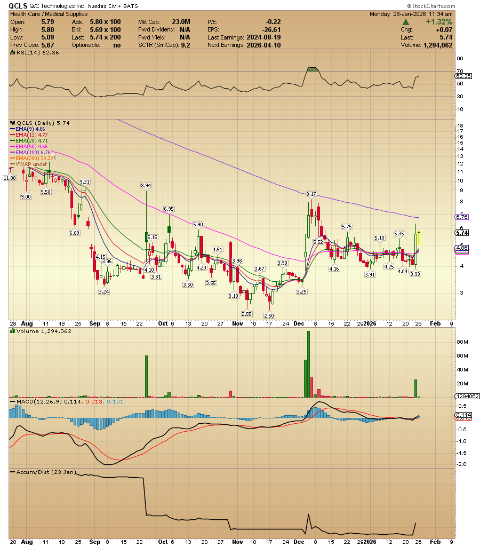Click the StockCharts.com copyright text
This screenshot has width=480, height=546.
(x=431, y=6)
